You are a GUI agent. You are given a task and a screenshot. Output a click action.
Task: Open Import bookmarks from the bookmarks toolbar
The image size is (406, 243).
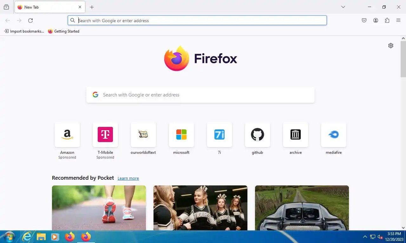[24, 31]
